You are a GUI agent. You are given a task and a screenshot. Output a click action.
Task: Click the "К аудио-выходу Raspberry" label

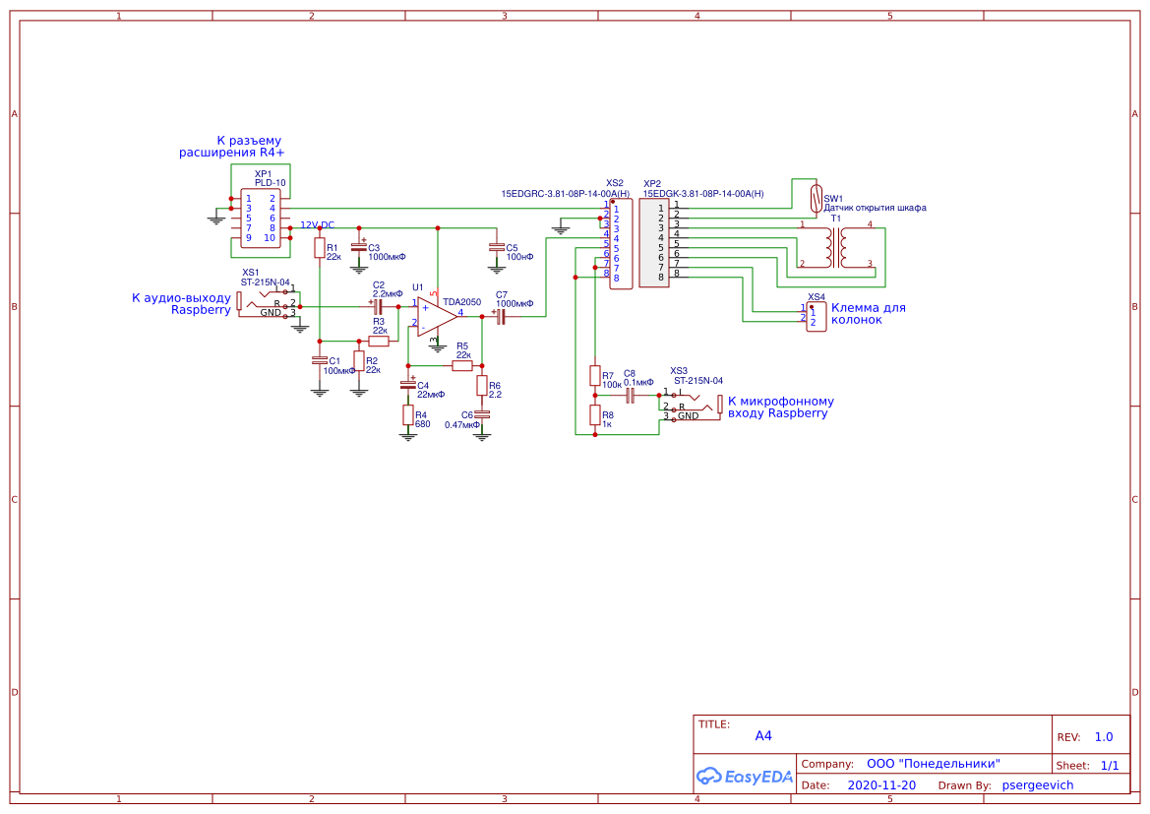pos(182,304)
